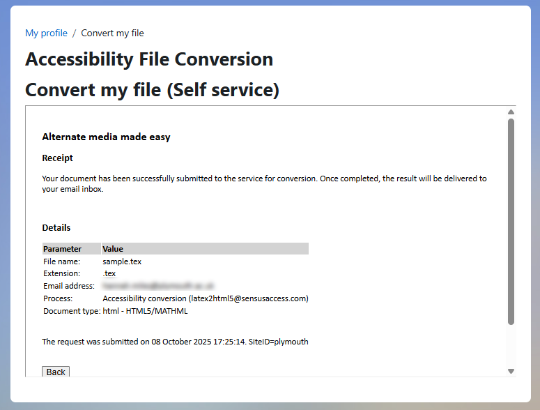540x410 pixels.
Task: Click the vertical scrollbar thumb
Action: pyautogui.click(x=511, y=220)
